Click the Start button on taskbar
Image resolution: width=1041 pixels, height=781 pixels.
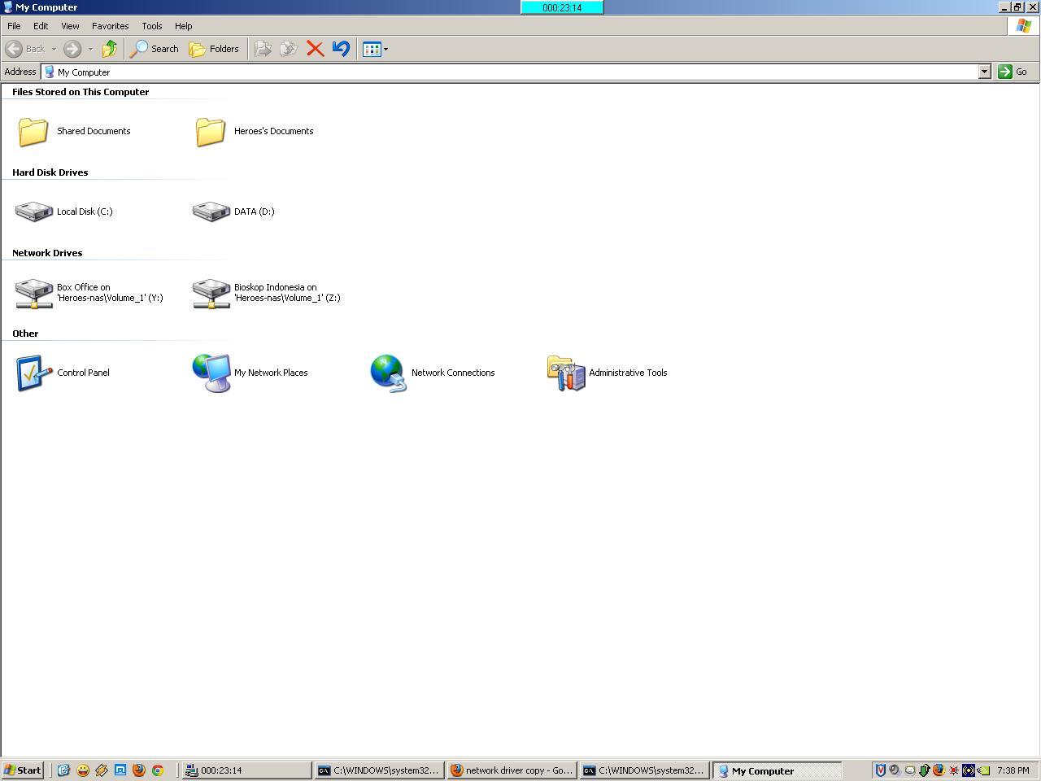click(22, 770)
